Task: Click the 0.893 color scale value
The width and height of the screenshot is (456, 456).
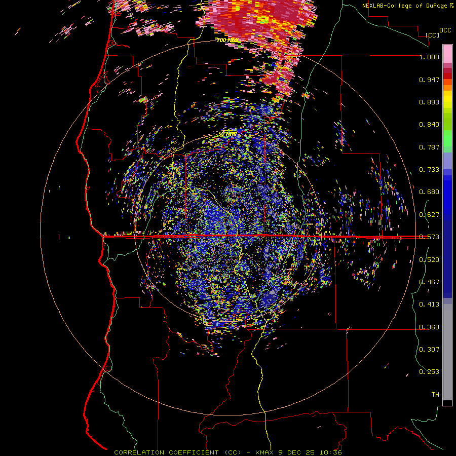Action: pos(429,102)
